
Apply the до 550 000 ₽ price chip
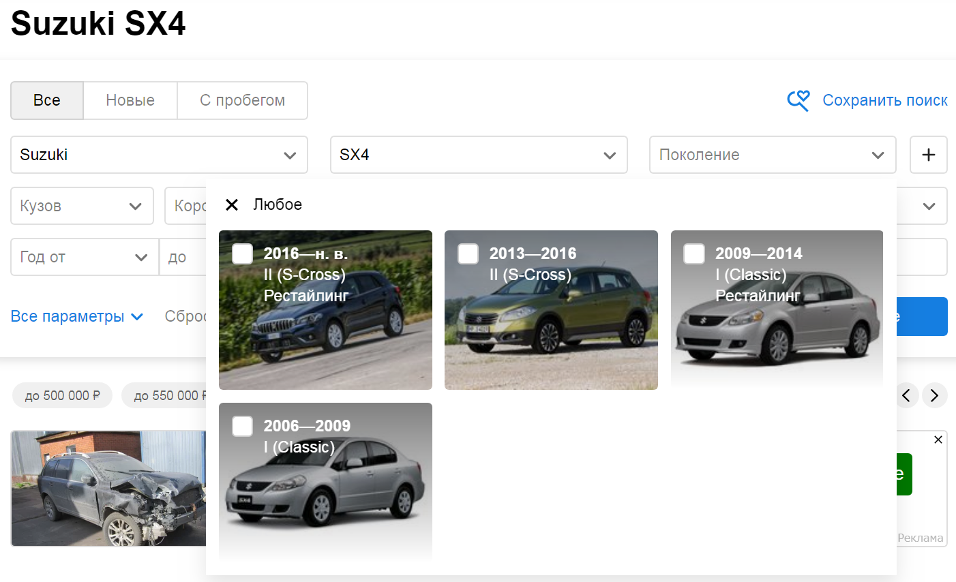coord(164,395)
